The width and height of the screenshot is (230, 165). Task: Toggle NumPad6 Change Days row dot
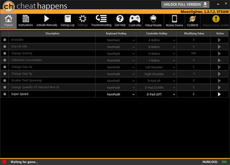click(5, 74)
